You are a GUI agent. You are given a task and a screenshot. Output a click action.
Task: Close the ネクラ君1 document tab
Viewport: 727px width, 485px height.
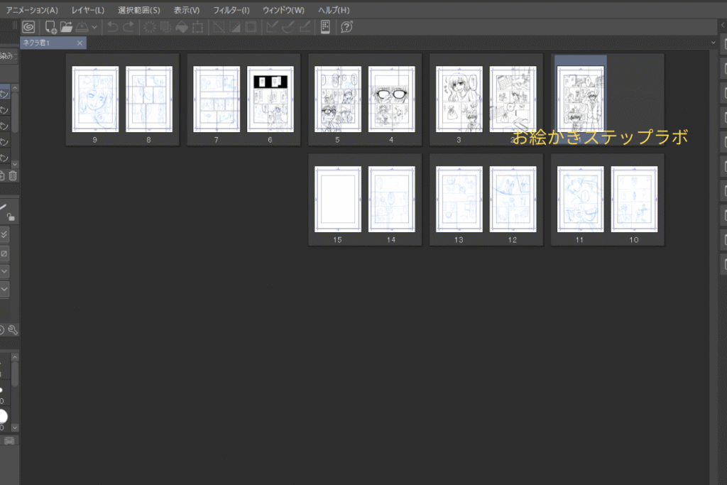(x=80, y=43)
